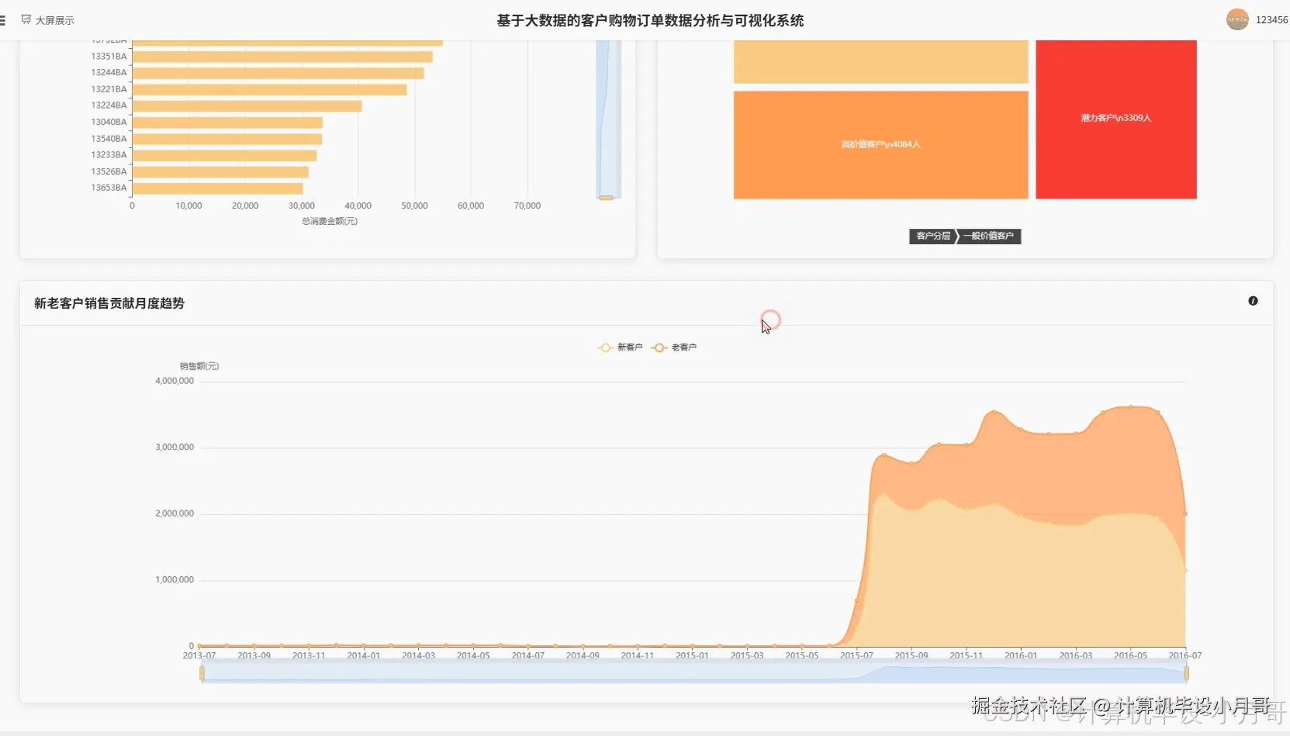Viewport: 1290px width, 736px height.
Task: Toggle the 新客户 legend series
Action: click(620, 347)
